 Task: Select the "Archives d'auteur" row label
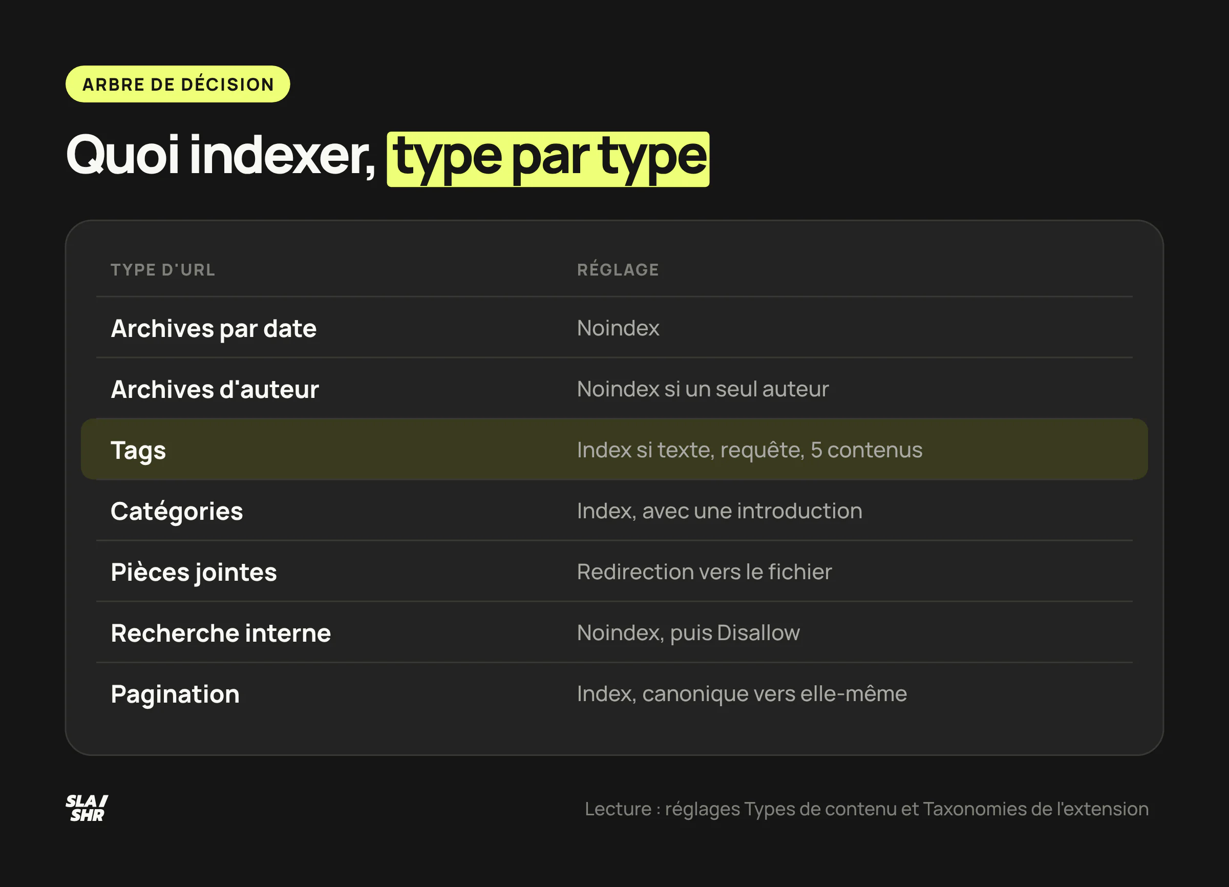[x=215, y=389]
